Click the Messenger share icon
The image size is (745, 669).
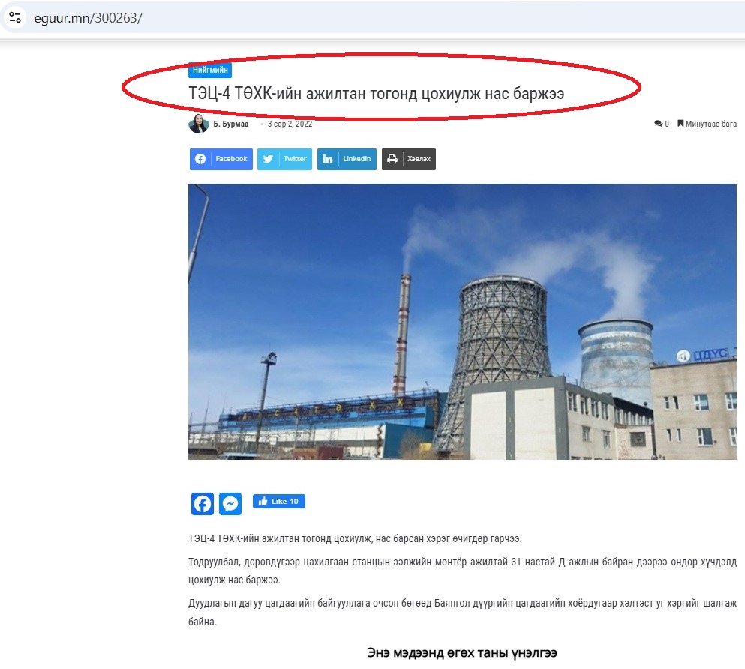[x=230, y=504]
